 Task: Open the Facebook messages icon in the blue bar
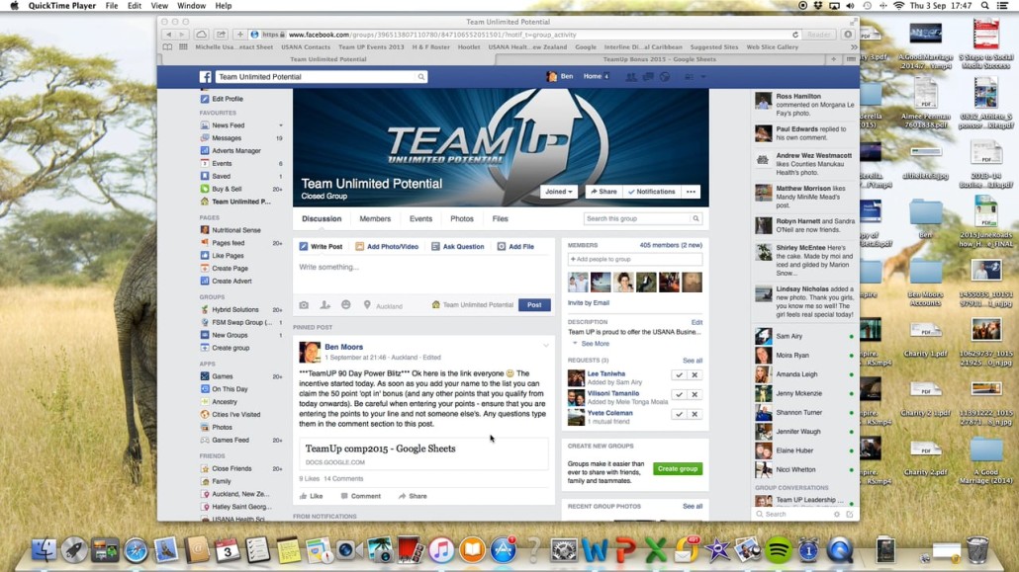[648, 77]
